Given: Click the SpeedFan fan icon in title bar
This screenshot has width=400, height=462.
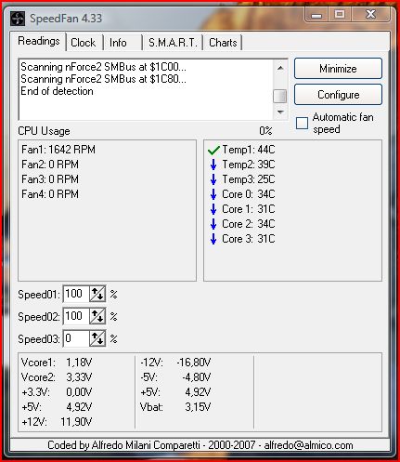Looking at the screenshot, I should click(x=18, y=19).
